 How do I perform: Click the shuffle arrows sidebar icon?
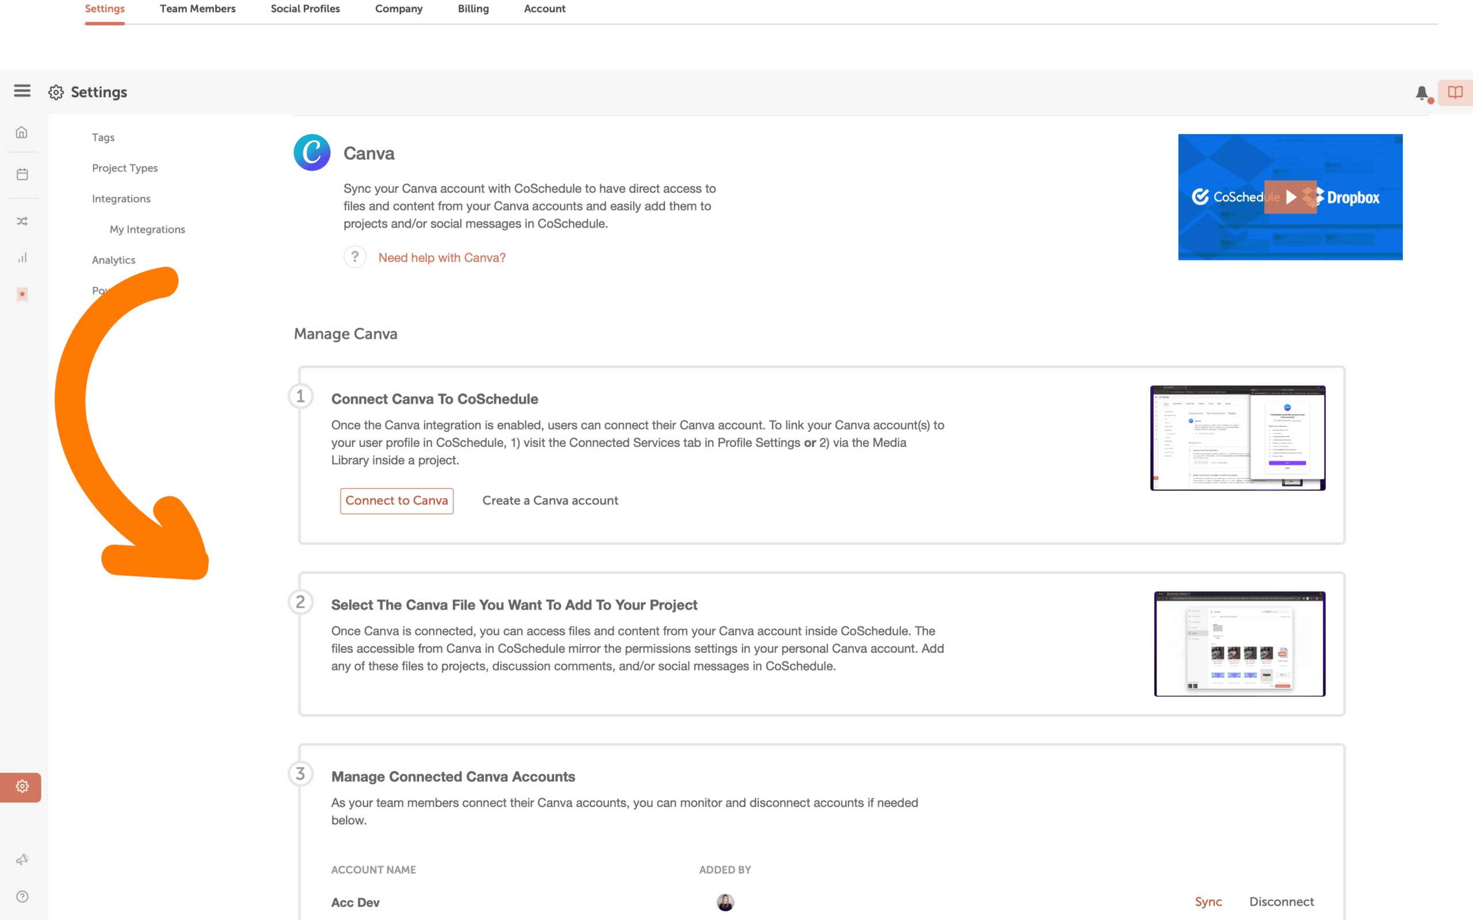click(x=22, y=221)
